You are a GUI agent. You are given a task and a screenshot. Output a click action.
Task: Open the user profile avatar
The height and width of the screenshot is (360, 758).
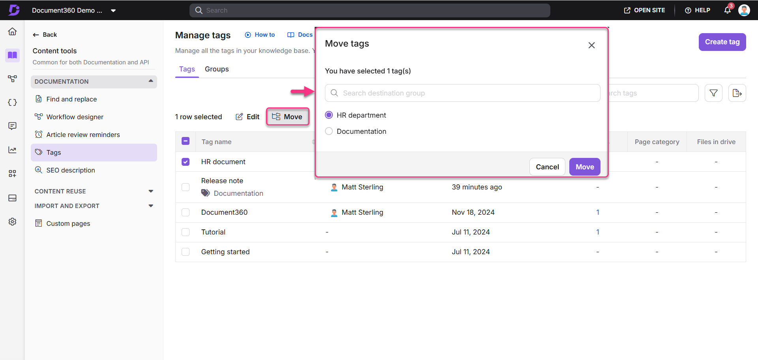coord(744,10)
